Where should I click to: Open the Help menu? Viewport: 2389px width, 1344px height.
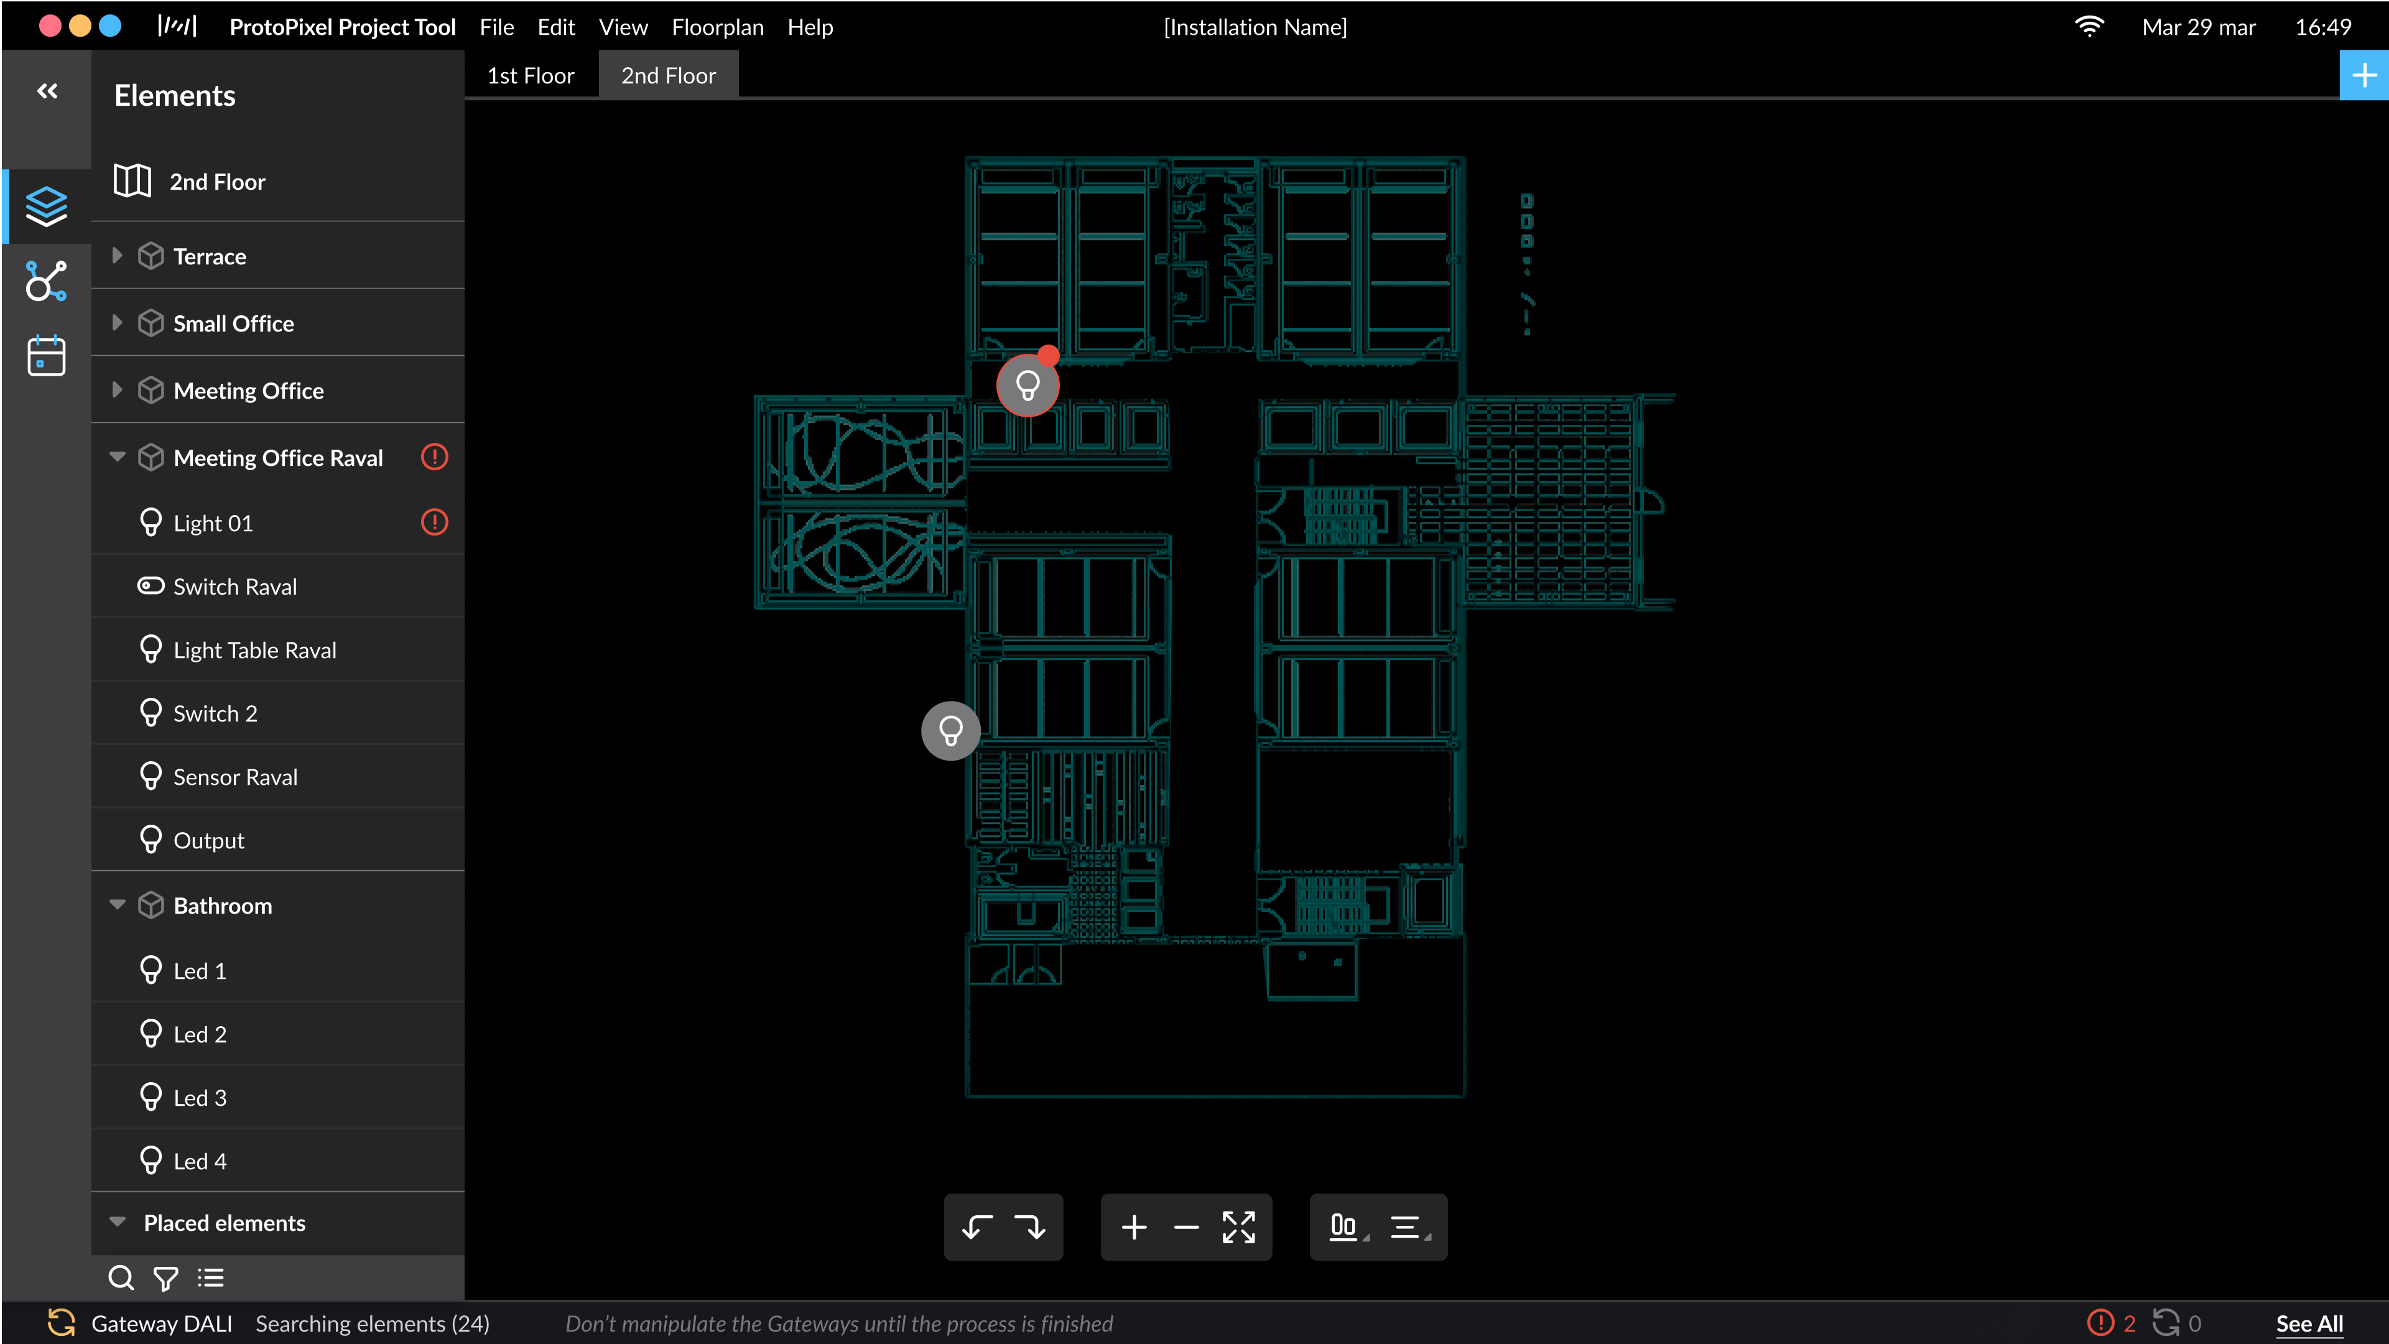tap(810, 27)
